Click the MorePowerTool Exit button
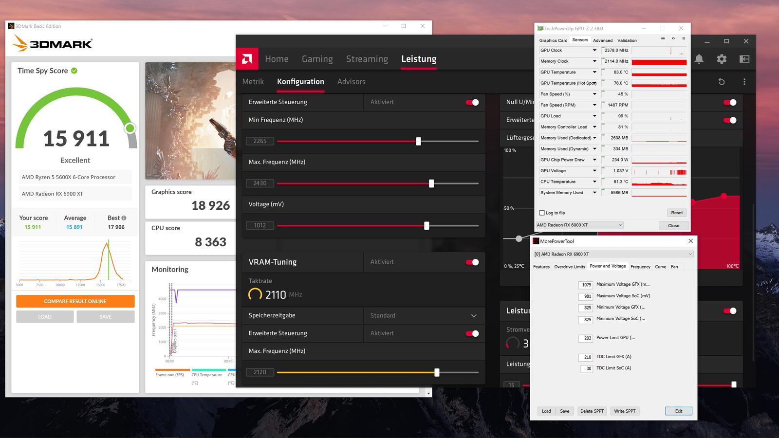 [x=679, y=411]
